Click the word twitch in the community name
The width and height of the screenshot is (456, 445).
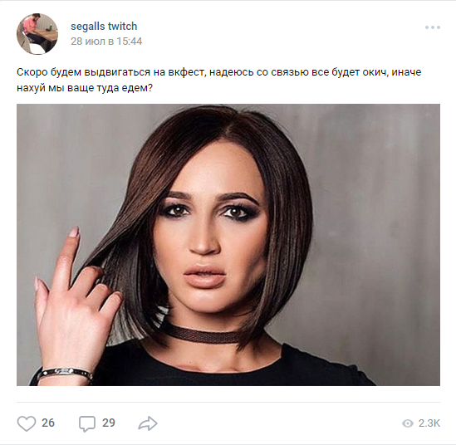(122, 27)
